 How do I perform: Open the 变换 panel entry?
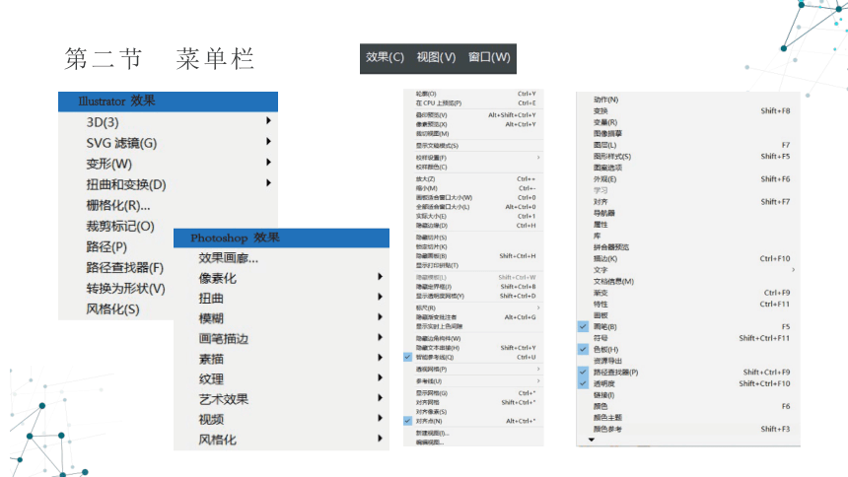(x=688, y=110)
